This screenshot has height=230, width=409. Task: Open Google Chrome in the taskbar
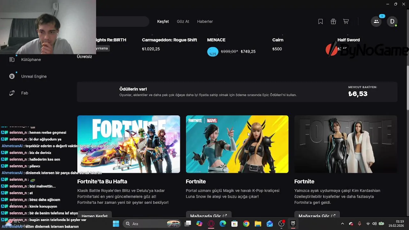coord(246,224)
